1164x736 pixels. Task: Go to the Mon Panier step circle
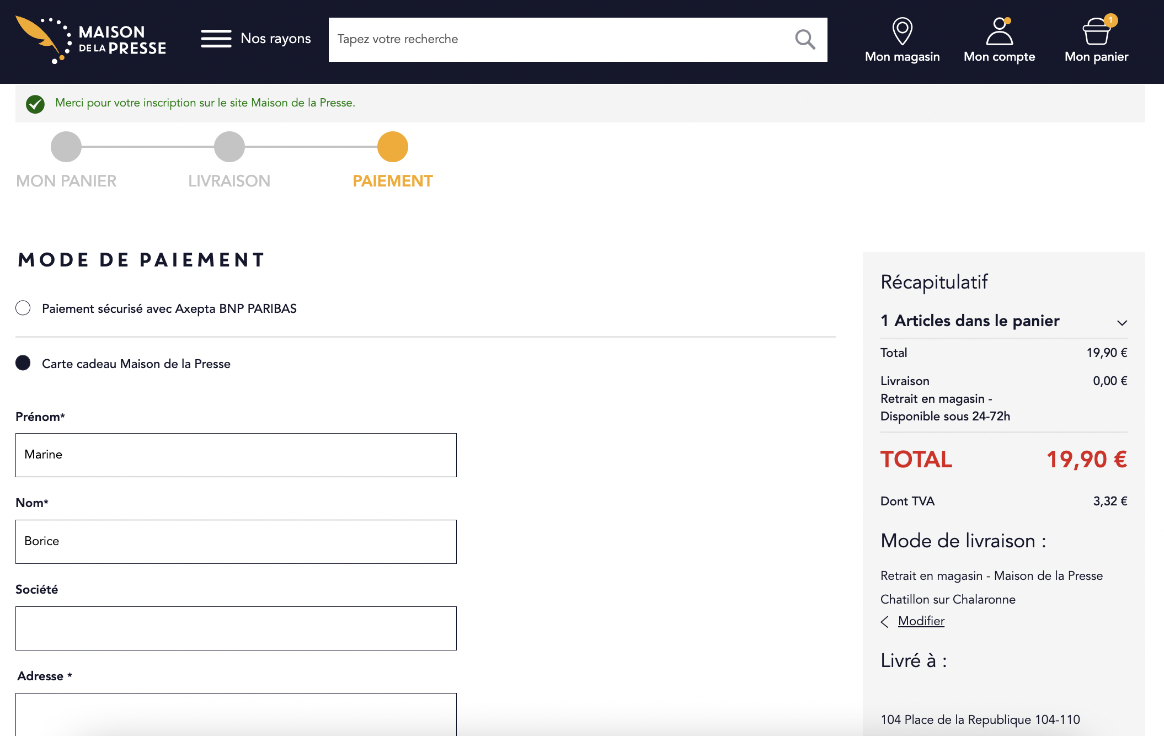tap(66, 147)
